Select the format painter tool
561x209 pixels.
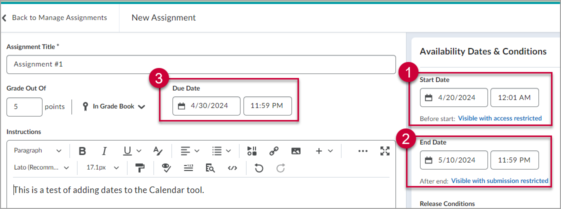[x=140, y=168]
